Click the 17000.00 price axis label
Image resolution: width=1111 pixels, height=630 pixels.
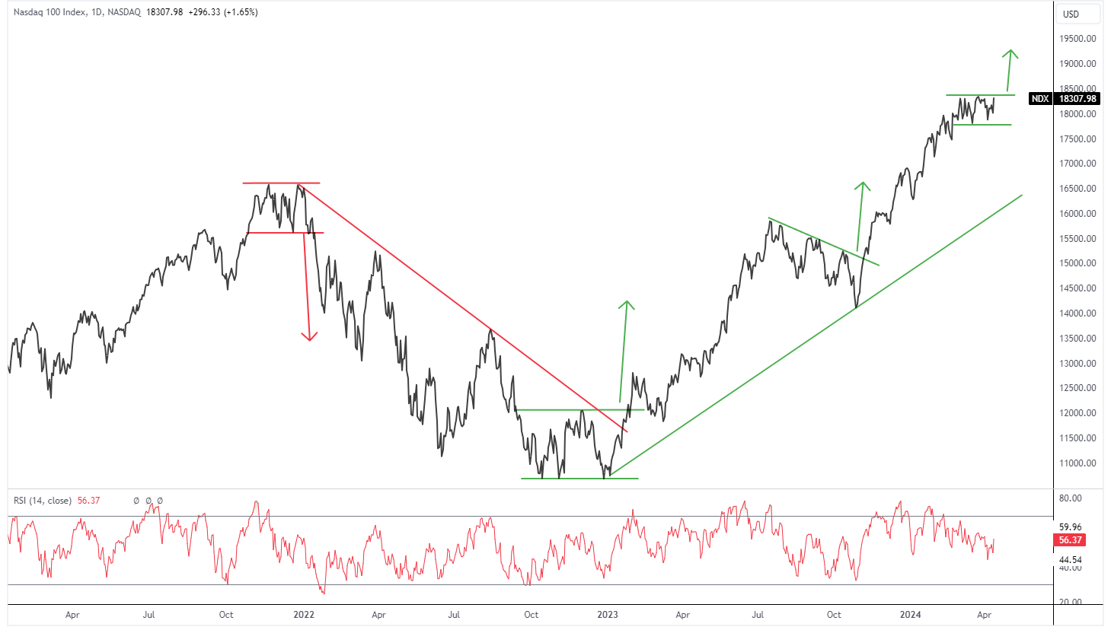[x=1077, y=164]
